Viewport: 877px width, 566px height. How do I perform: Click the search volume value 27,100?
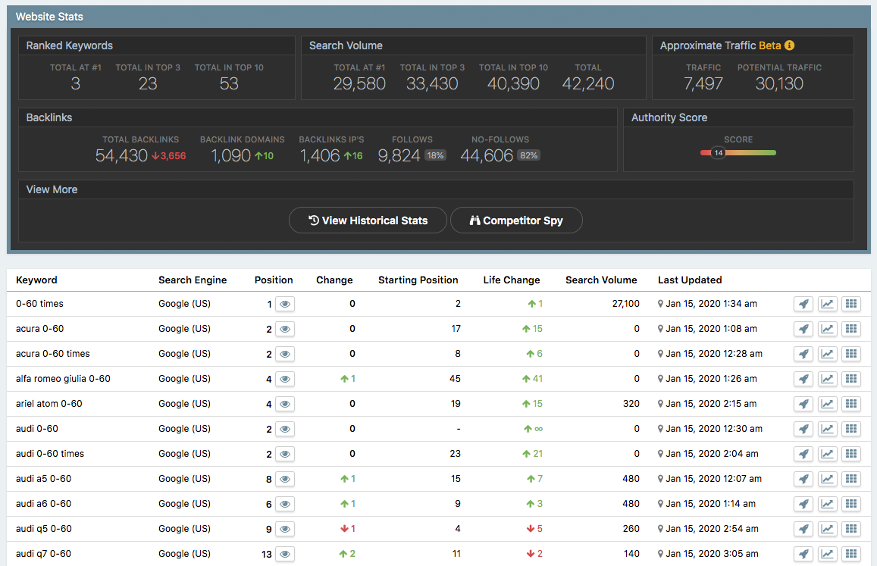click(626, 304)
